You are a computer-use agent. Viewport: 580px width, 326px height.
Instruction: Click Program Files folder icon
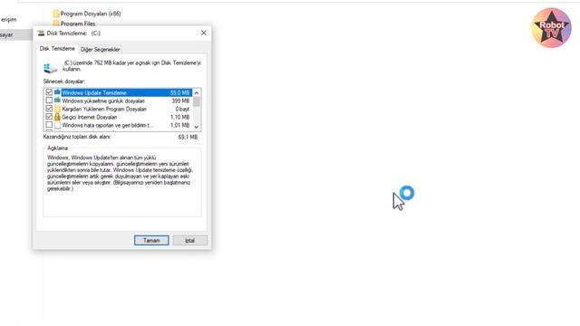(56, 24)
